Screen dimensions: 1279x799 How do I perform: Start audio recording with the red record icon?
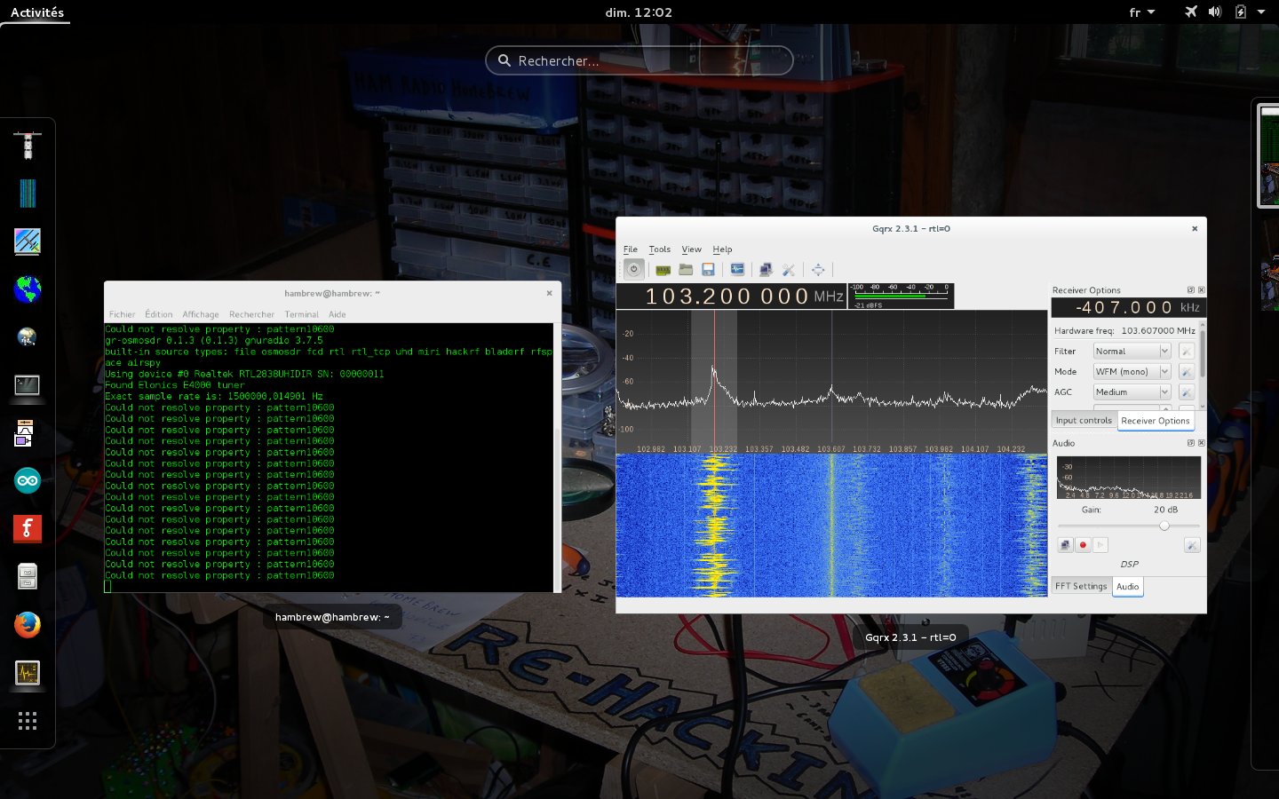click(1083, 544)
